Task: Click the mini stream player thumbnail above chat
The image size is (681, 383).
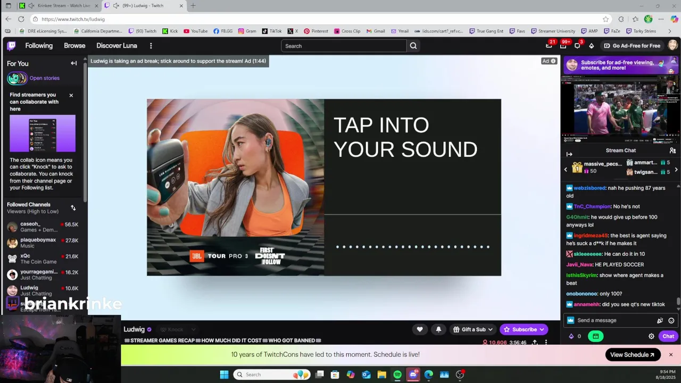Action: point(621,109)
